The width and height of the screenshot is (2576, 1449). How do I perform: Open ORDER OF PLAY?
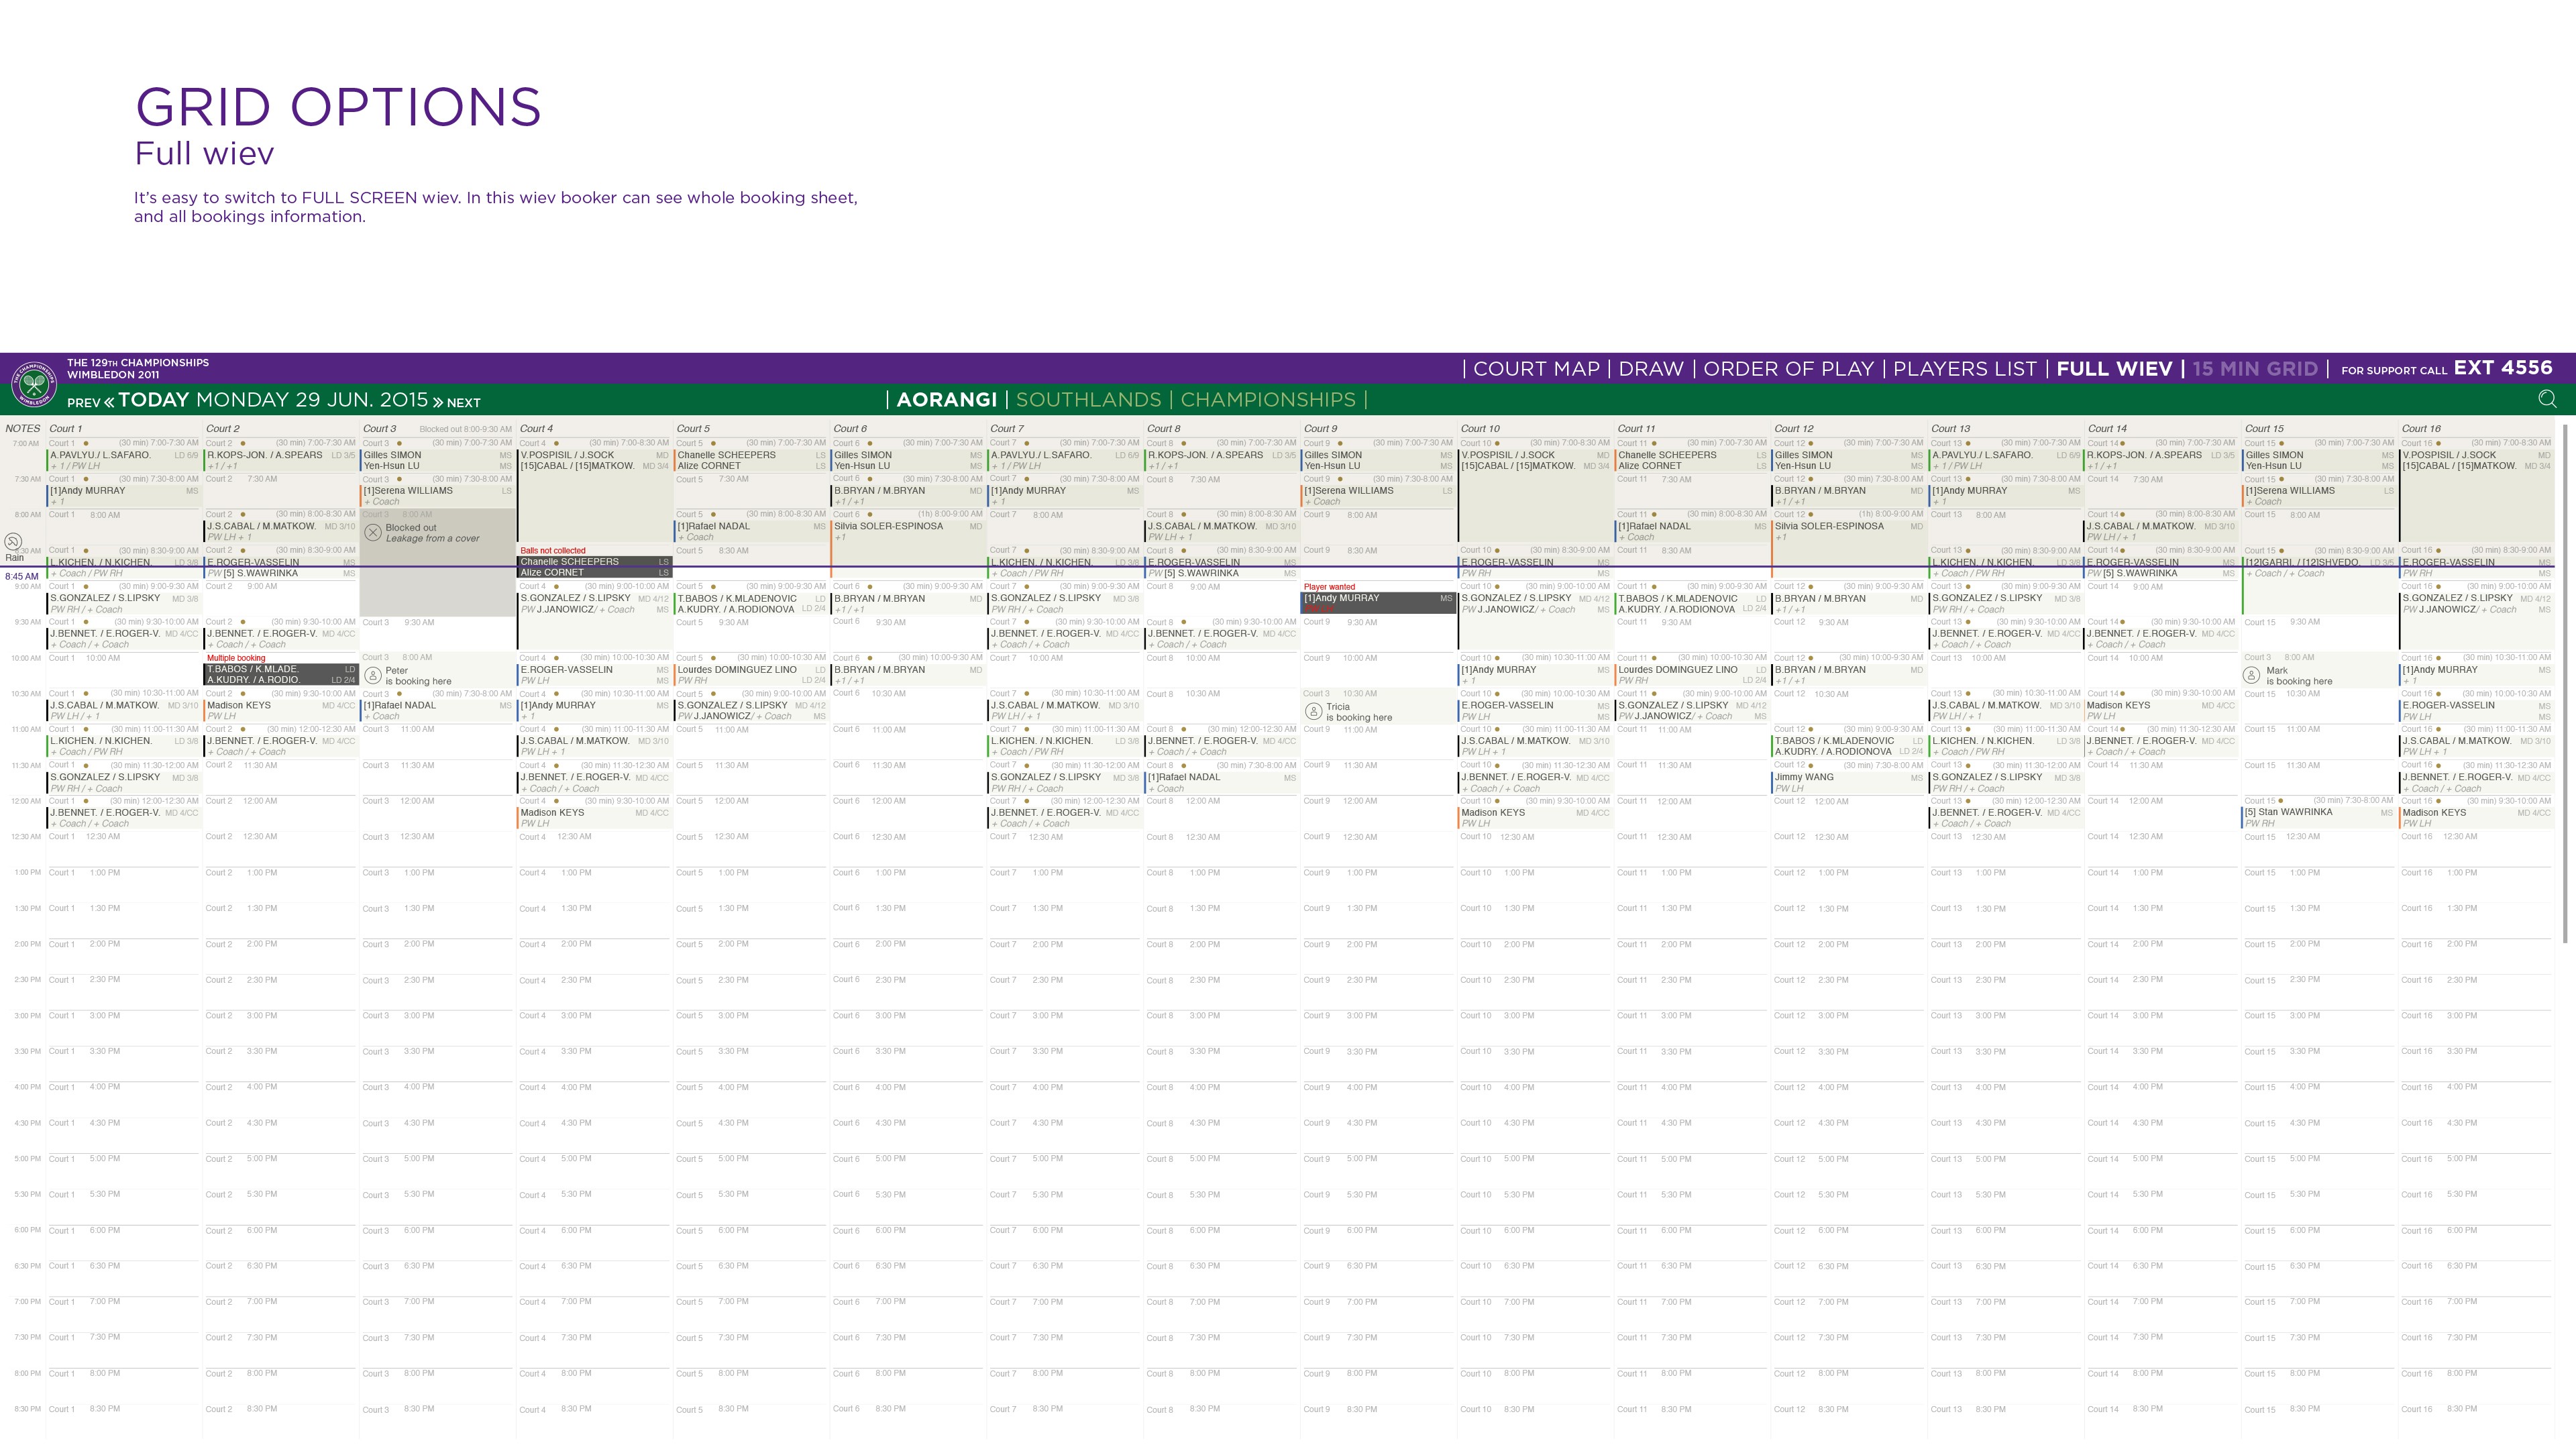(1788, 369)
